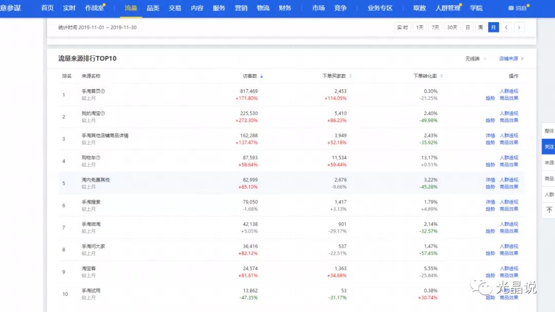
Task: Select the 日 time granularity
Action: (467, 27)
